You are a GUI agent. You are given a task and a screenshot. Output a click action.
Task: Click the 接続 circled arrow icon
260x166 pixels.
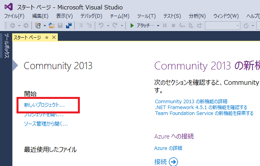coord(173,162)
